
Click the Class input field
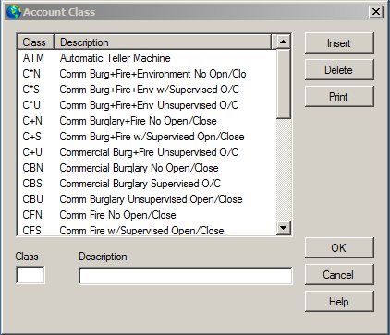[x=30, y=275]
